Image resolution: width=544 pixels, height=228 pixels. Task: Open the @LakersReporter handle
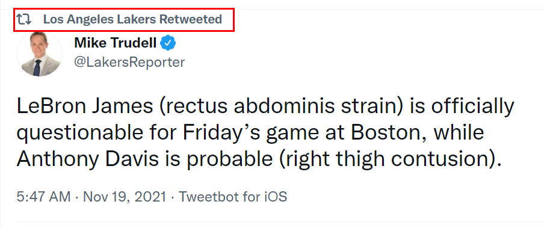(129, 63)
